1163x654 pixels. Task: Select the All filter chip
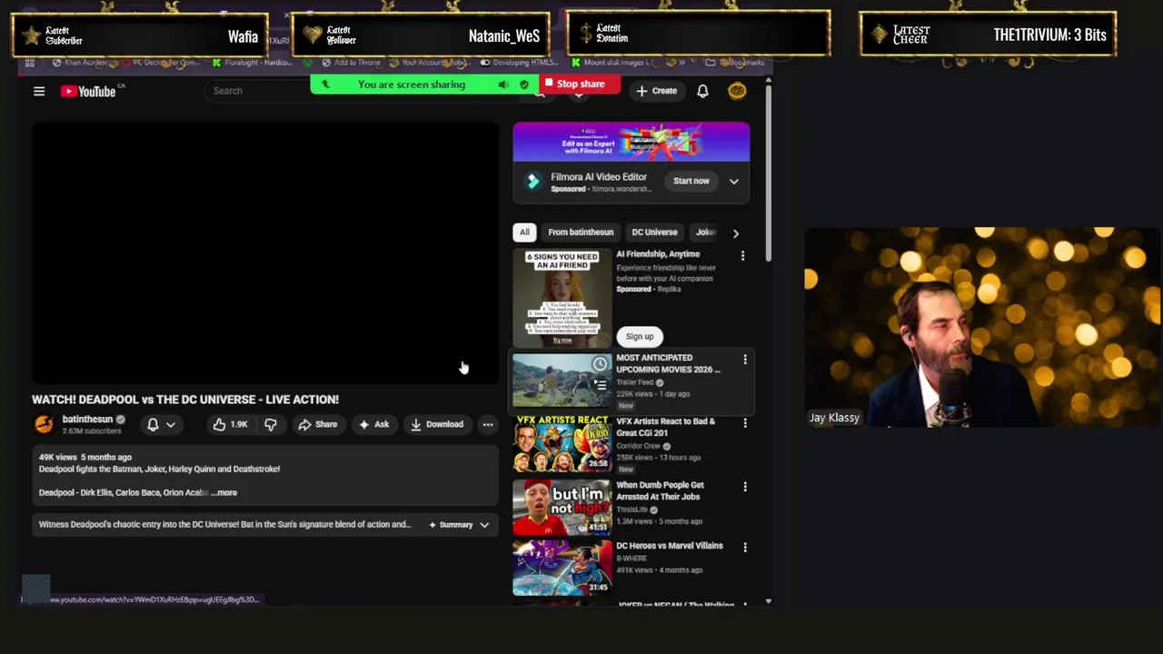524,233
